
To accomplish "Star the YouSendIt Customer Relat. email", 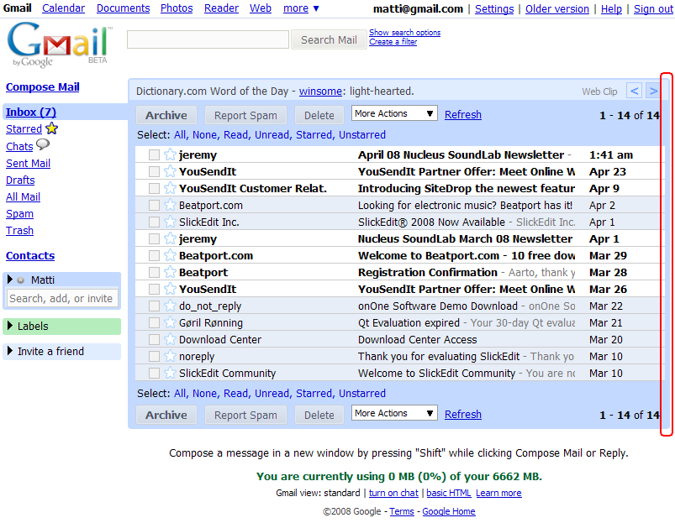I will [x=170, y=188].
